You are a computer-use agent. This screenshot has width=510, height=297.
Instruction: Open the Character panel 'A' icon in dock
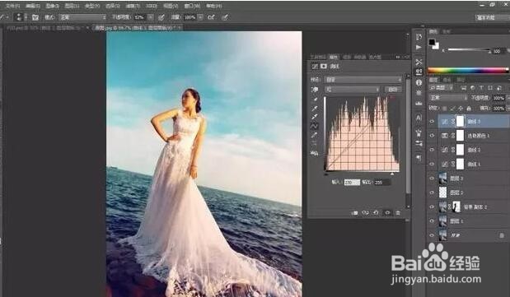click(x=419, y=118)
